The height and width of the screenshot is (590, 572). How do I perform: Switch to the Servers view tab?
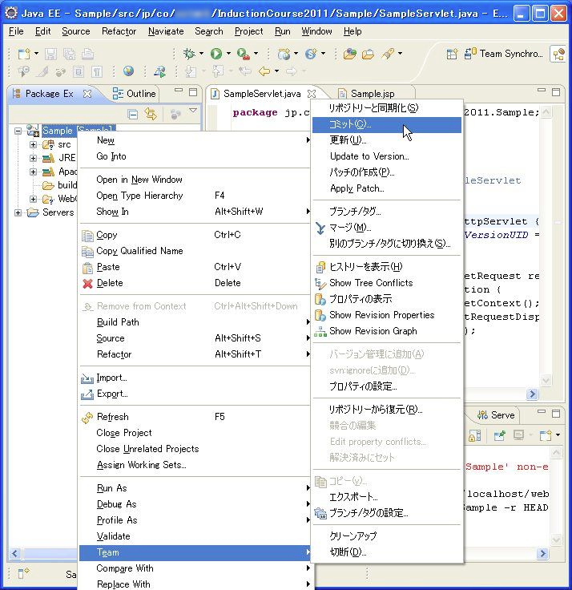click(x=496, y=415)
